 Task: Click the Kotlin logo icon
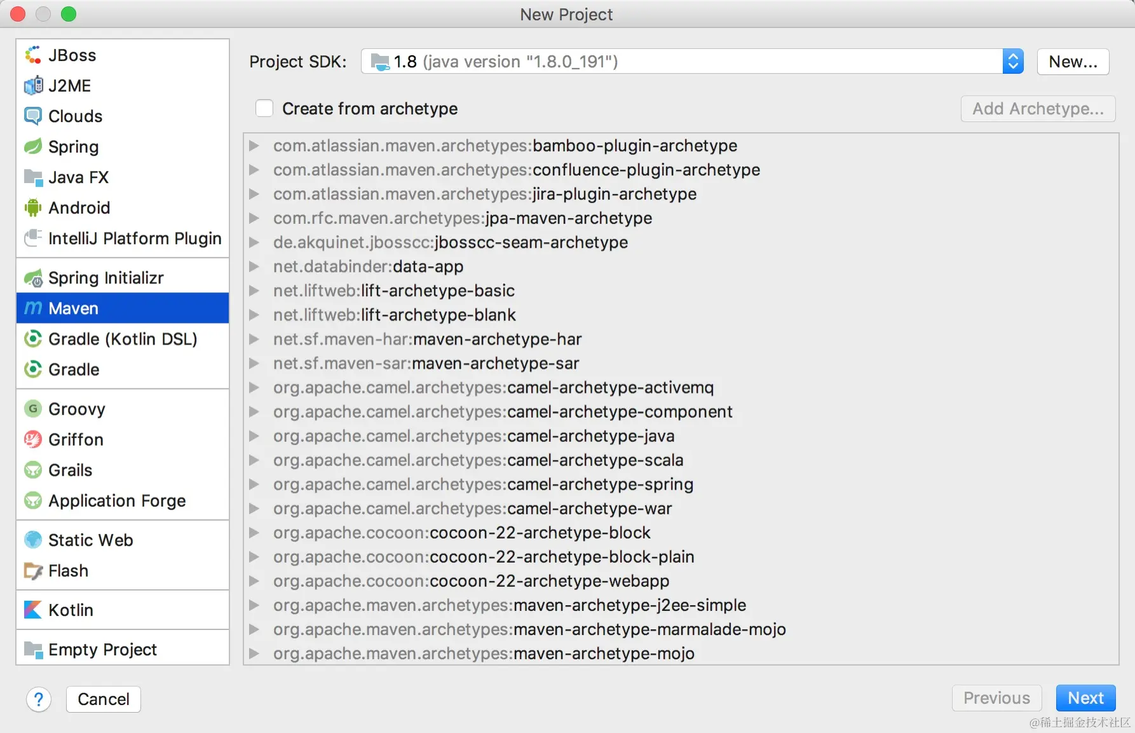click(33, 610)
